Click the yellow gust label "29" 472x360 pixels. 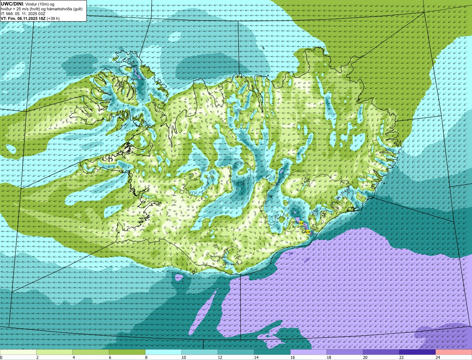click(308, 232)
